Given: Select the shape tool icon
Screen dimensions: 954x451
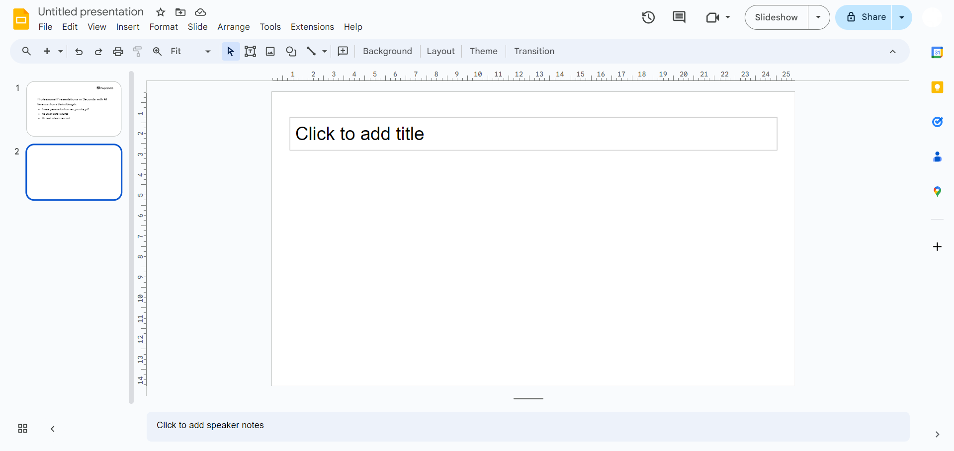Looking at the screenshot, I should click(291, 51).
